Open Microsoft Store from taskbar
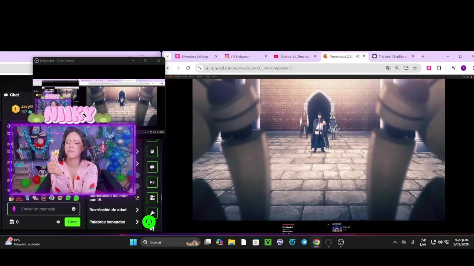Image resolution: width=474 pixels, height=266 pixels. coord(256,242)
